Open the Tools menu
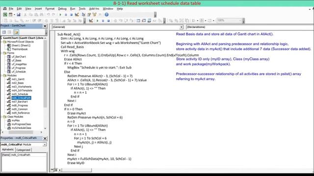Image resolution: width=314 pixels, height=176 pixels. 82,9
